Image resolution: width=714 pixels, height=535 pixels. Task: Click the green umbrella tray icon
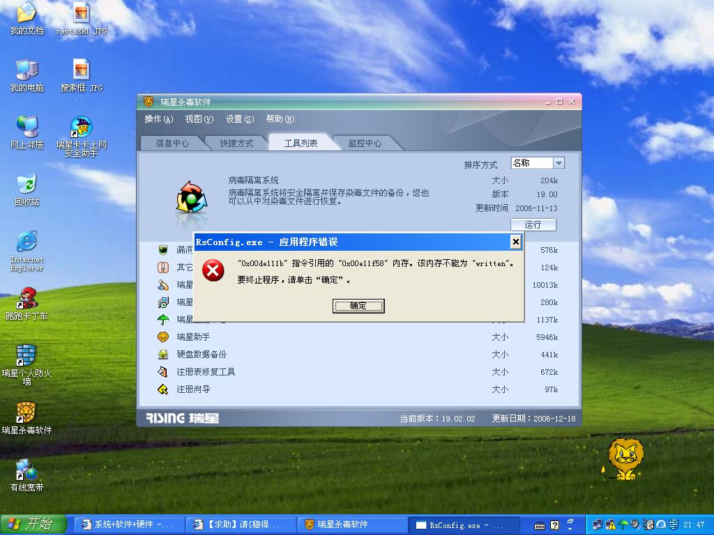(623, 525)
